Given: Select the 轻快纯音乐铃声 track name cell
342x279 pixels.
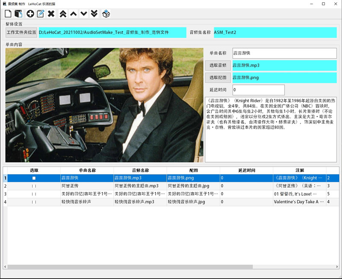Looking at the screenshot, I should coord(87,202).
